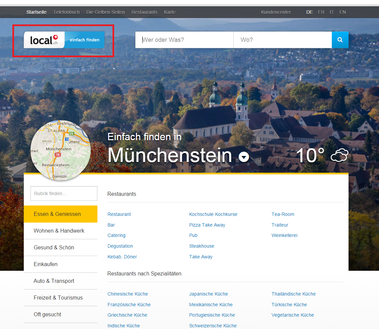Select Wohnen & Handwerk category

[x=60, y=231]
